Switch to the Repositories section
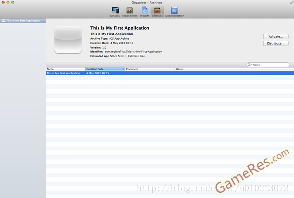Image resolution: width=294 pixels, height=198 pixels. tap(129, 12)
